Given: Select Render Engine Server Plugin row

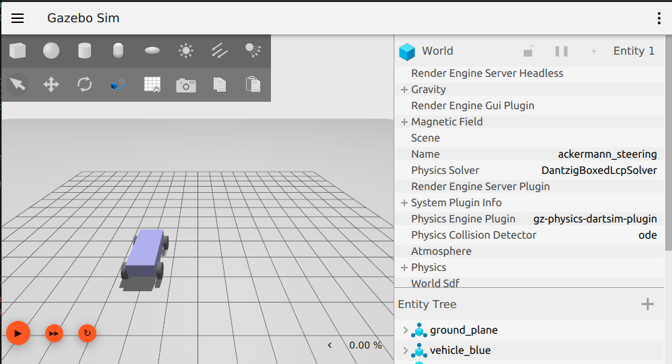Looking at the screenshot, I should (x=529, y=187).
